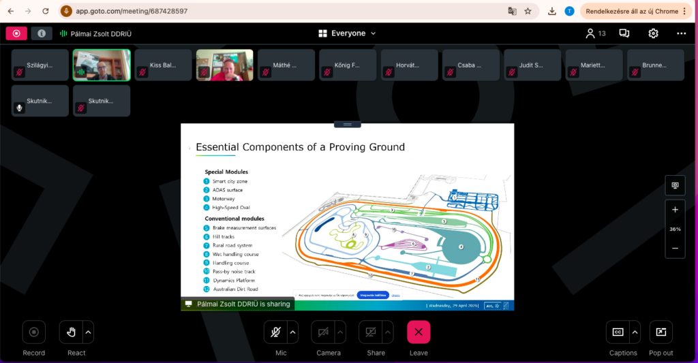Click the meeting info icon
The width and height of the screenshot is (698, 363).
(x=42, y=33)
